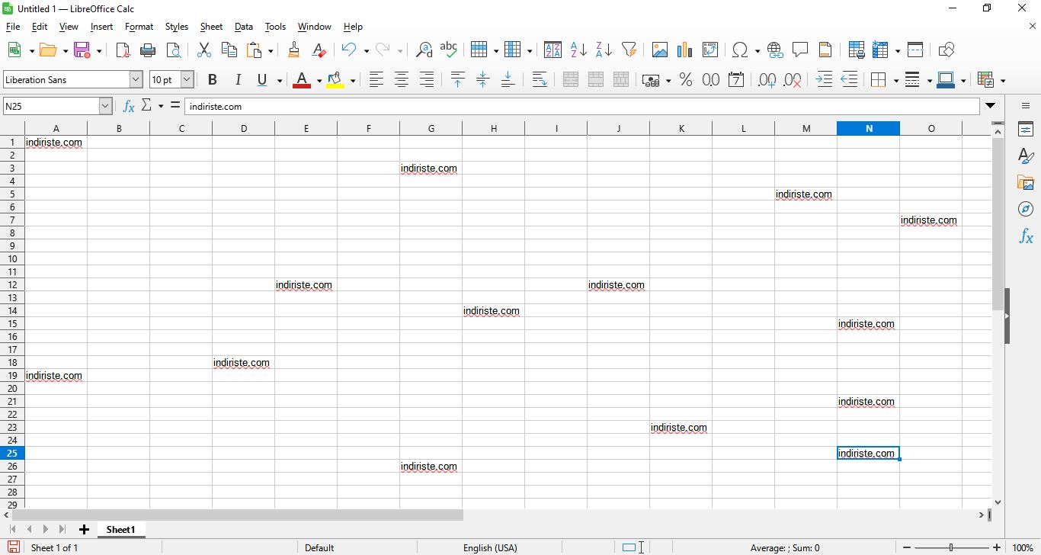Screen dimensions: 1041x555
Task: Open font color dropdown arrow
Action: click(319, 81)
